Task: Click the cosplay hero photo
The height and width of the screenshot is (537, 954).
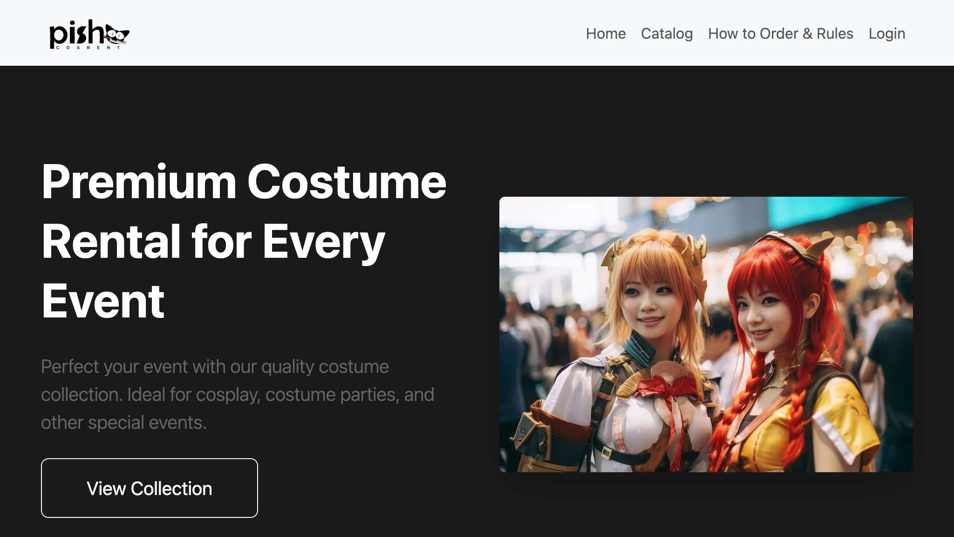Action: pyautogui.click(x=706, y=334)
